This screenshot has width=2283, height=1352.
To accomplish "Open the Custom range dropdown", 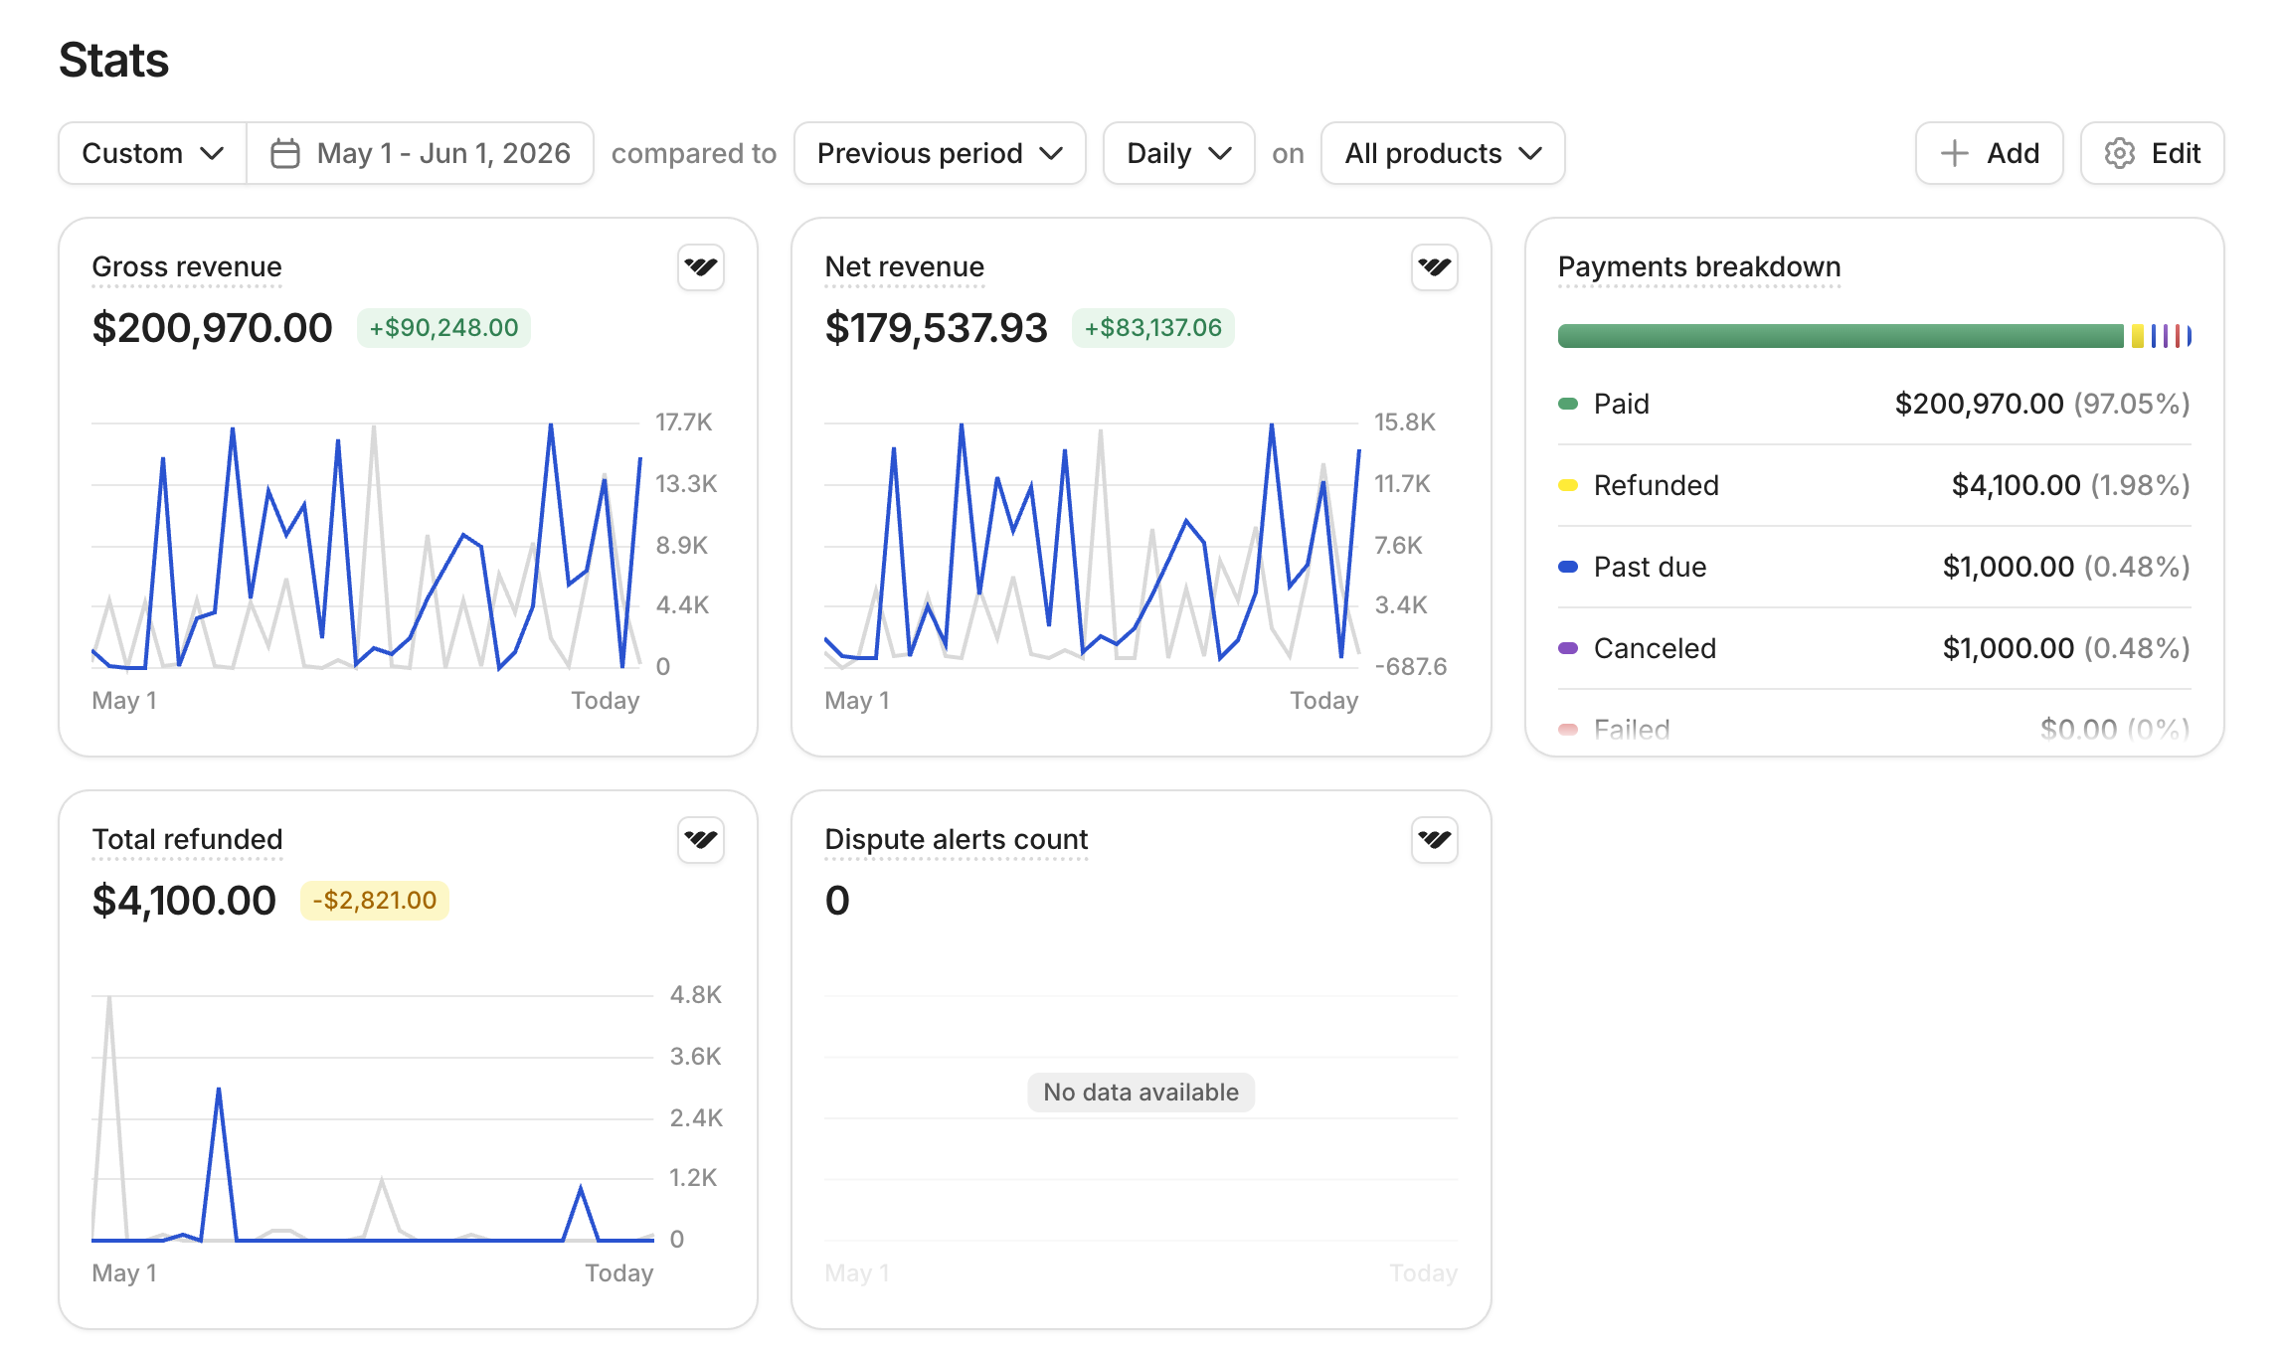I will pyautogui.click(x=152, y=153).
